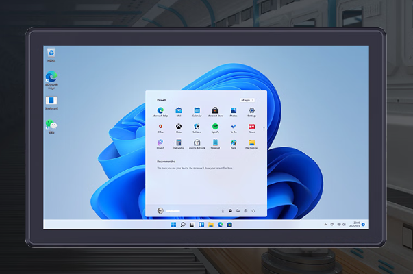Launch Paint from the Start menu
This screenshot has height=274, width=413.
click(x=234, y=142)
